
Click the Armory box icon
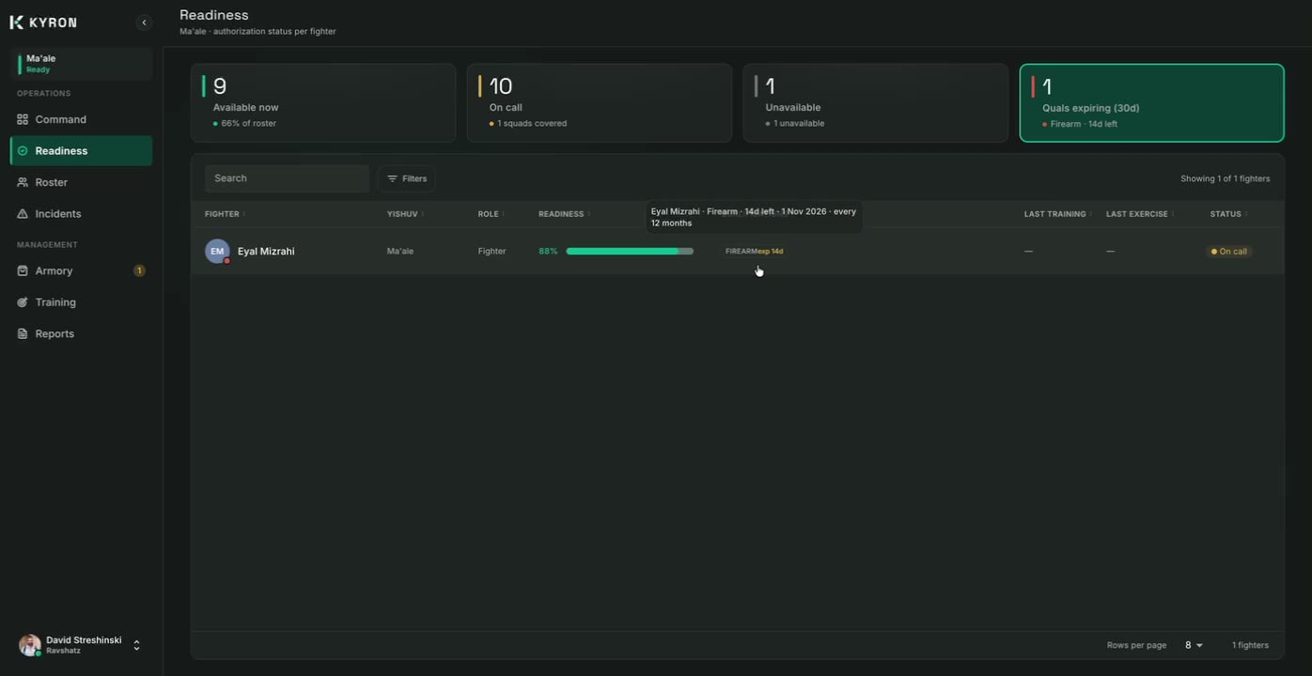(23, 271)
